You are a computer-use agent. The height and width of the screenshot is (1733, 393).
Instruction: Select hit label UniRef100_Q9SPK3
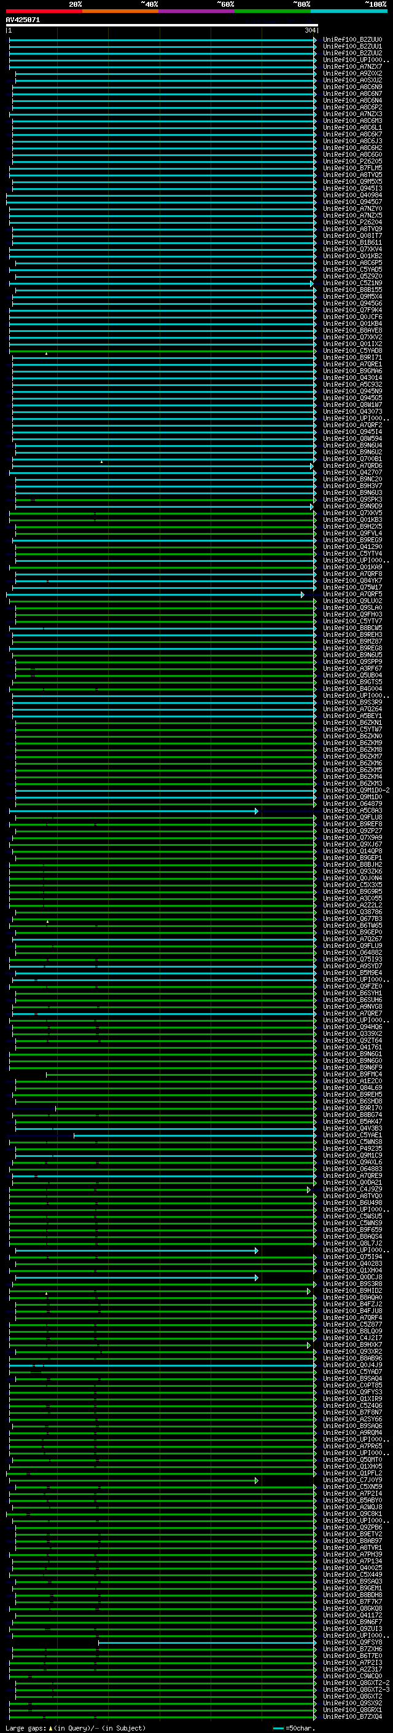pyautogui.click(x=352, y=499)
